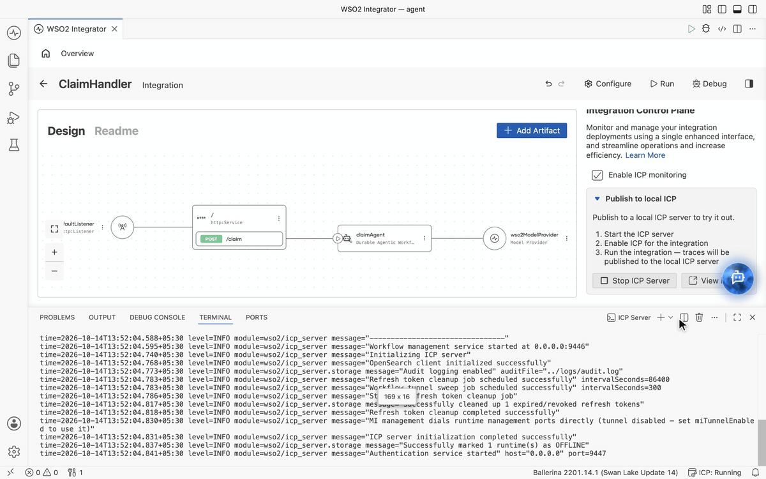
Task: Split the terminal panel
Action: 684,317
